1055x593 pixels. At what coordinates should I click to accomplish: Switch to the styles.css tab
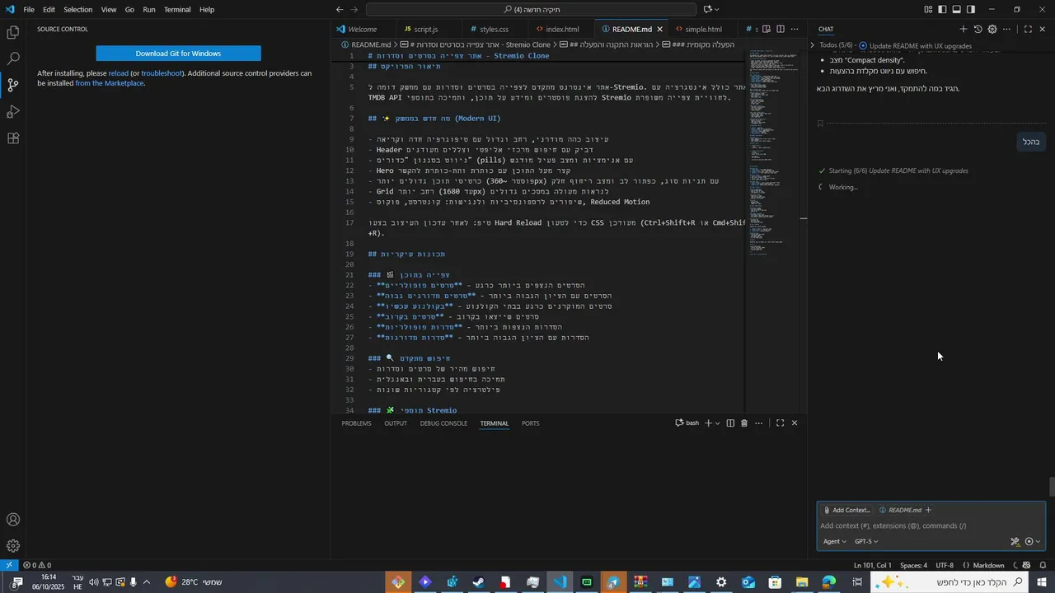click(495, 29)
